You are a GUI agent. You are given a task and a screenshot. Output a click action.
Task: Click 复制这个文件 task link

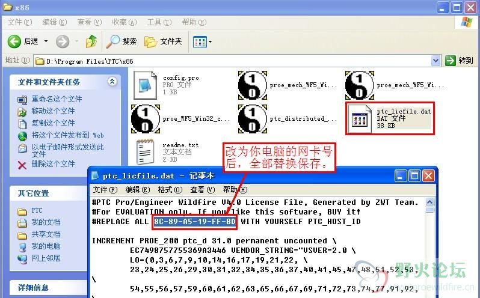(x=53, y=123)
